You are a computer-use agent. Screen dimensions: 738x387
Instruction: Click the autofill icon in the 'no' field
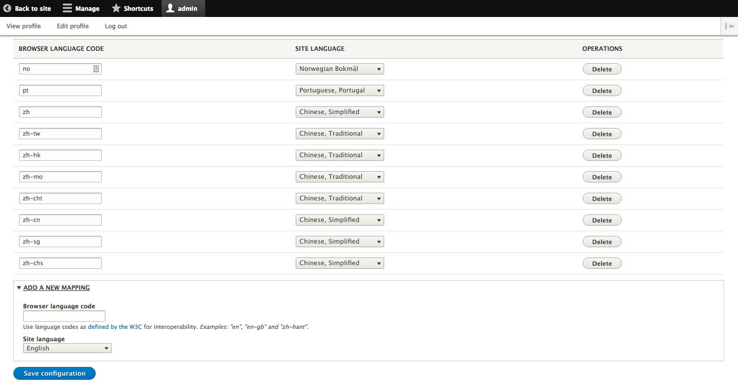96,69
